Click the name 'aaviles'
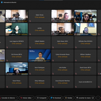The height and width of the screenshot is (101, 101). pos(40,28)
